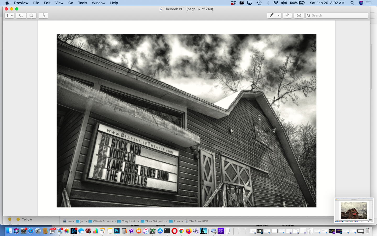Open System Preferences in the Dock
377x236 pixels.
pyautogui.click(x=24, y=231)
